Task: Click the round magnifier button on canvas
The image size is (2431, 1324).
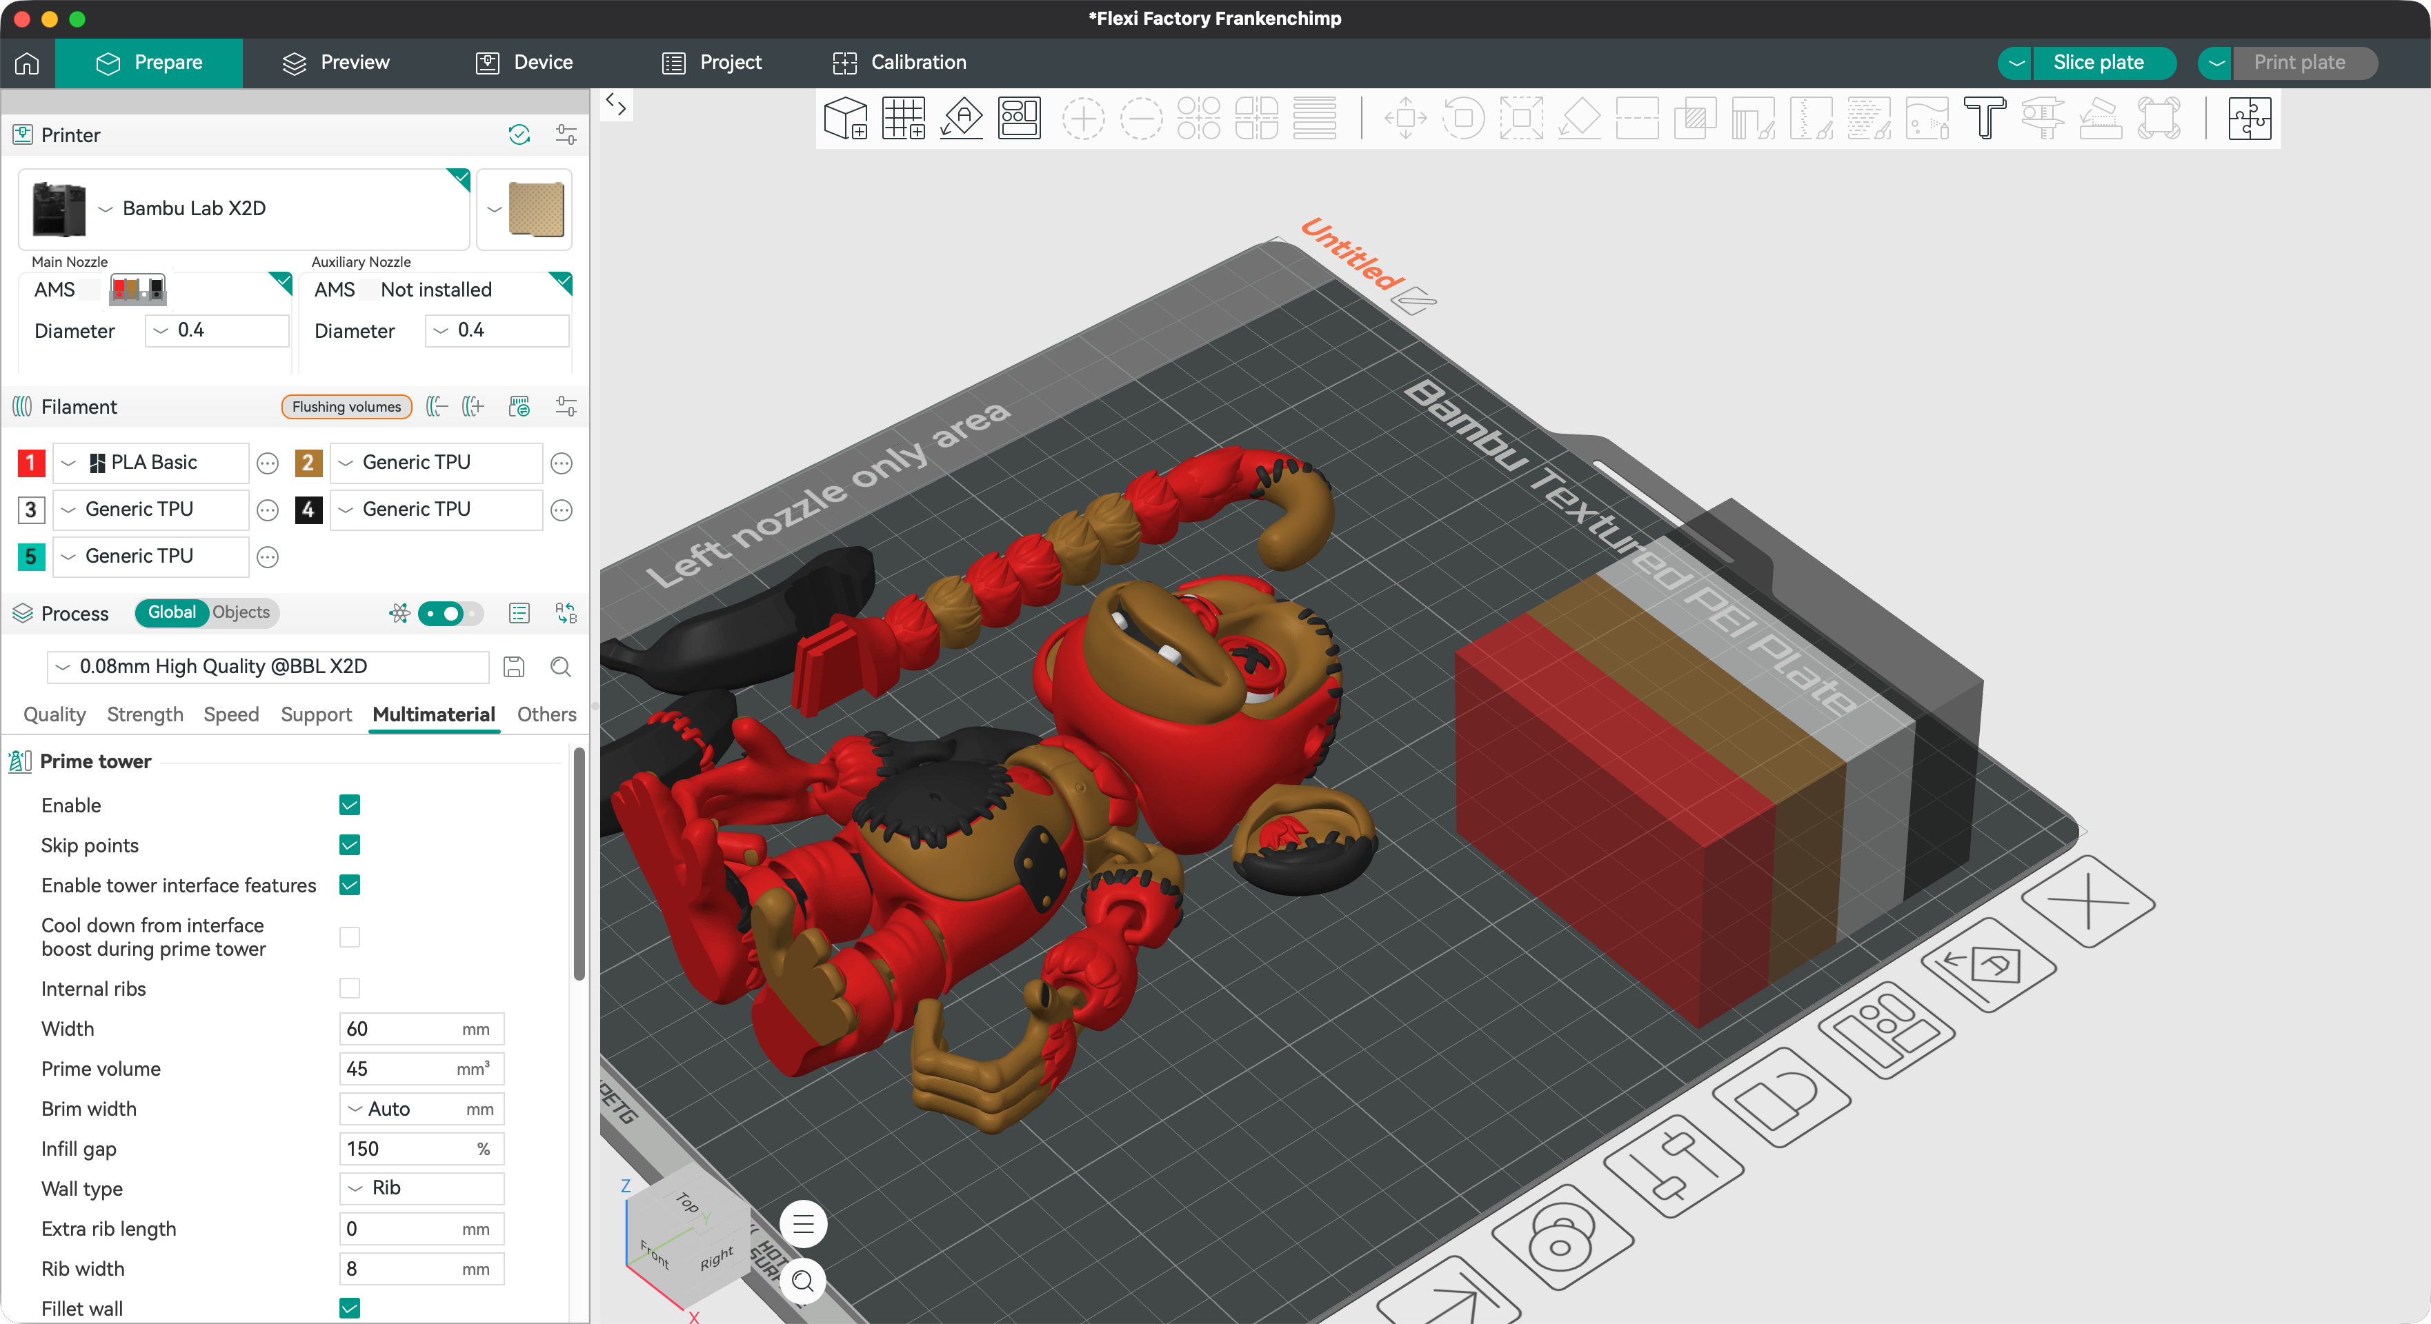Action: [803, 1281]
